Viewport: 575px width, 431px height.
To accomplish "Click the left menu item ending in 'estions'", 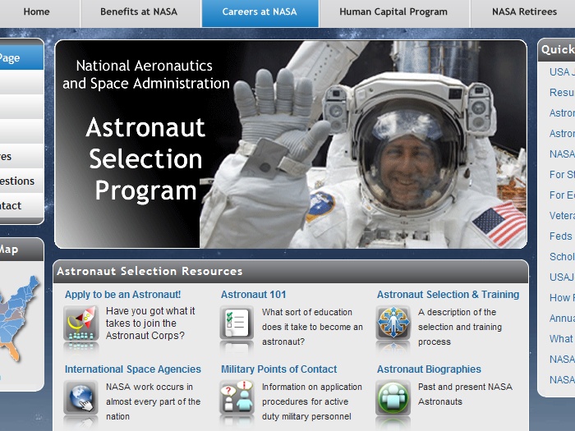I will point(21,181).
